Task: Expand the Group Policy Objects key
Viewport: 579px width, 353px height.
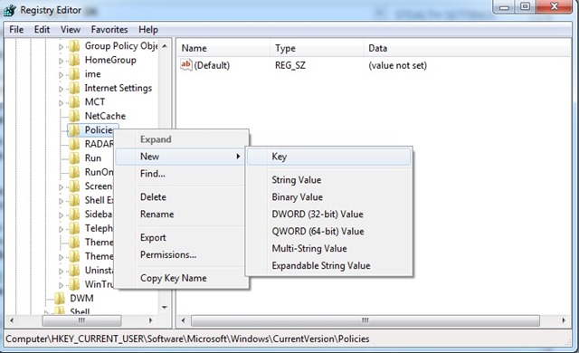Action: tap(61, 47)
